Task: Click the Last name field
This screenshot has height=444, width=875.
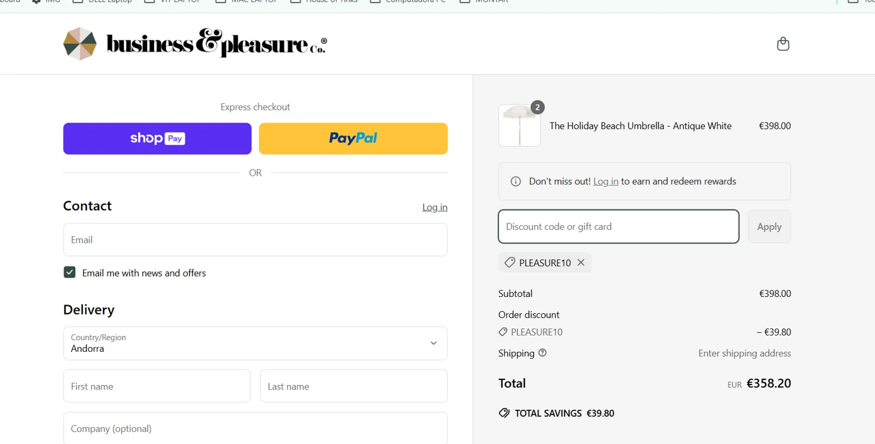Action: click(353, 386)
